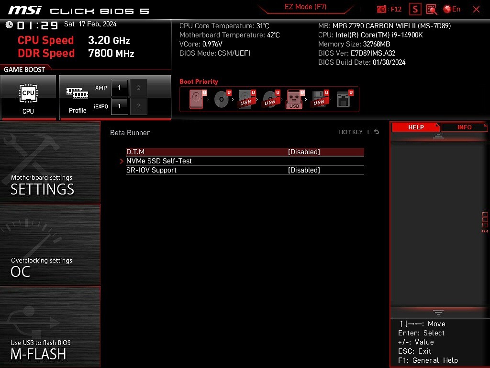Select the network boot device icon

tap(345, 99)
